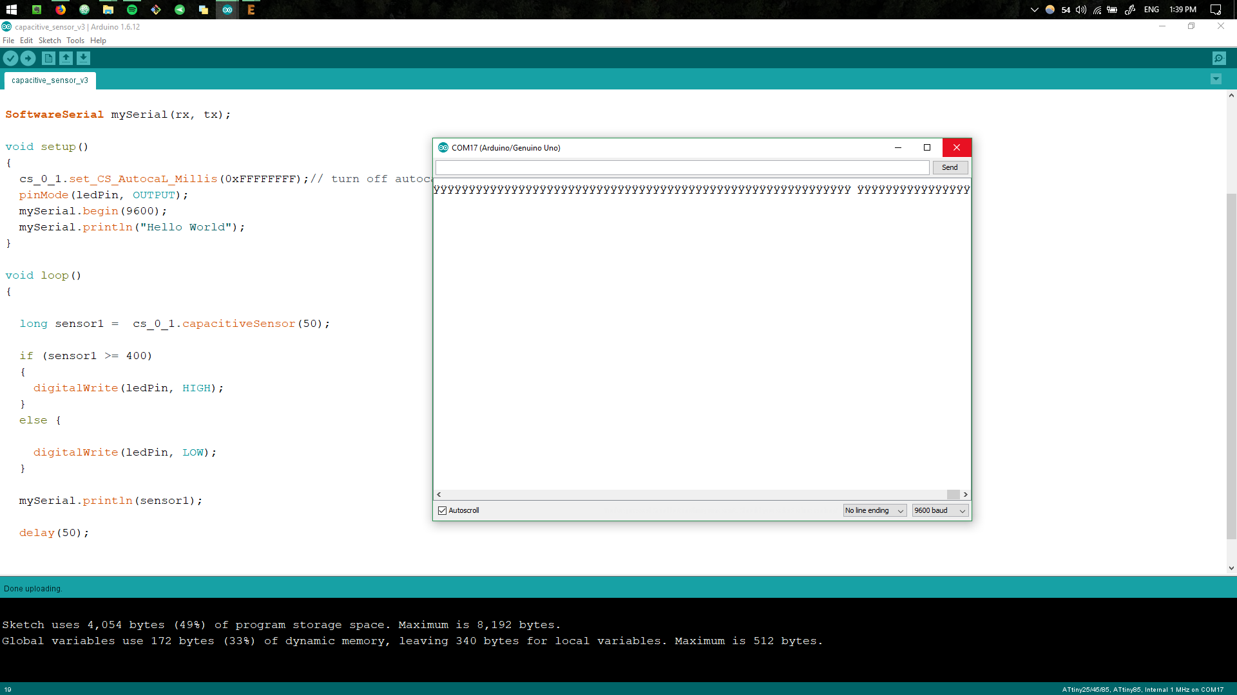Click the ATtiny85 board info in status bar
The image size is (1237, 695).
1143,690
